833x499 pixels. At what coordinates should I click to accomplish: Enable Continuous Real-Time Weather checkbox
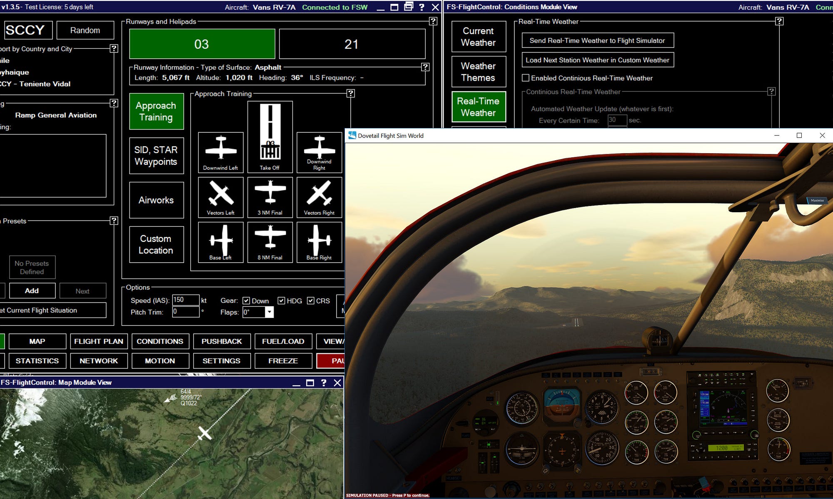526,78
